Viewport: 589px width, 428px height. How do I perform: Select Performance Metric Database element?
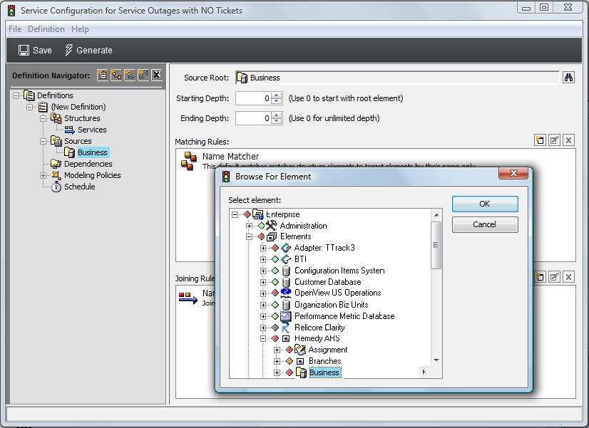tap(344, 316)
